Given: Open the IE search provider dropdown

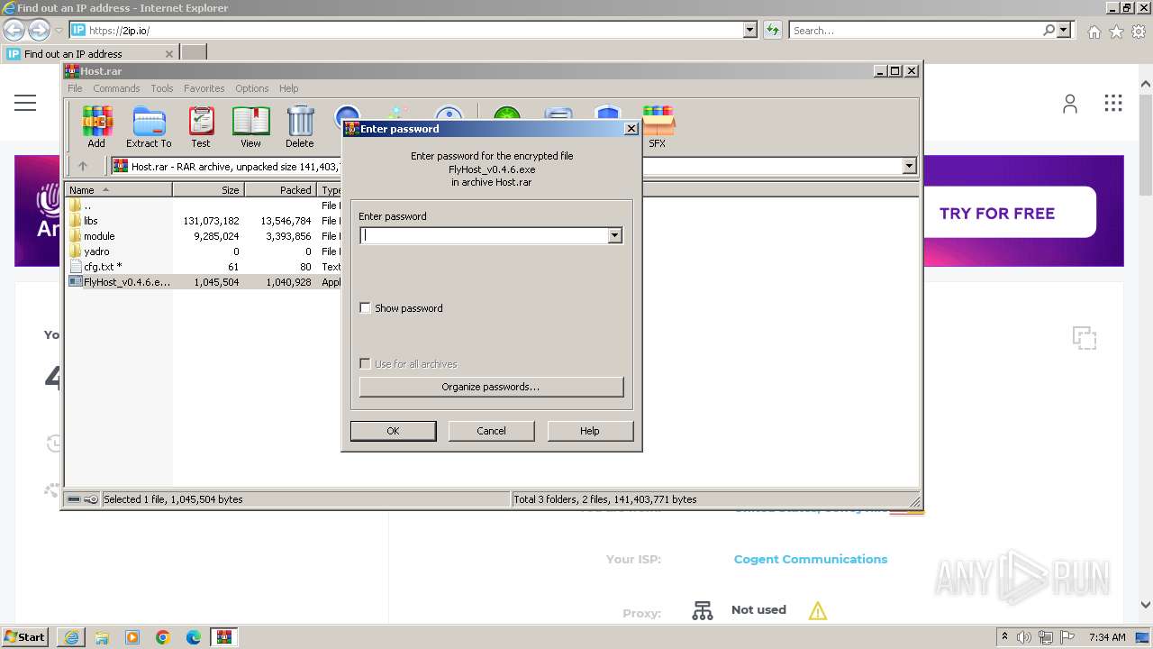Looking at the screenshot, I should (x=1064, y=31).
